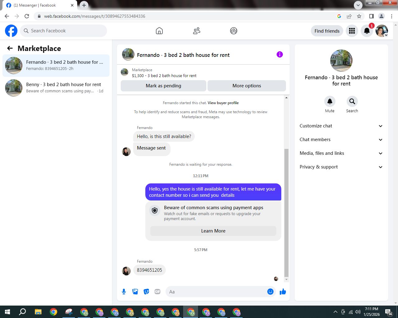Expand Media, files and links section

click(341, 153)
